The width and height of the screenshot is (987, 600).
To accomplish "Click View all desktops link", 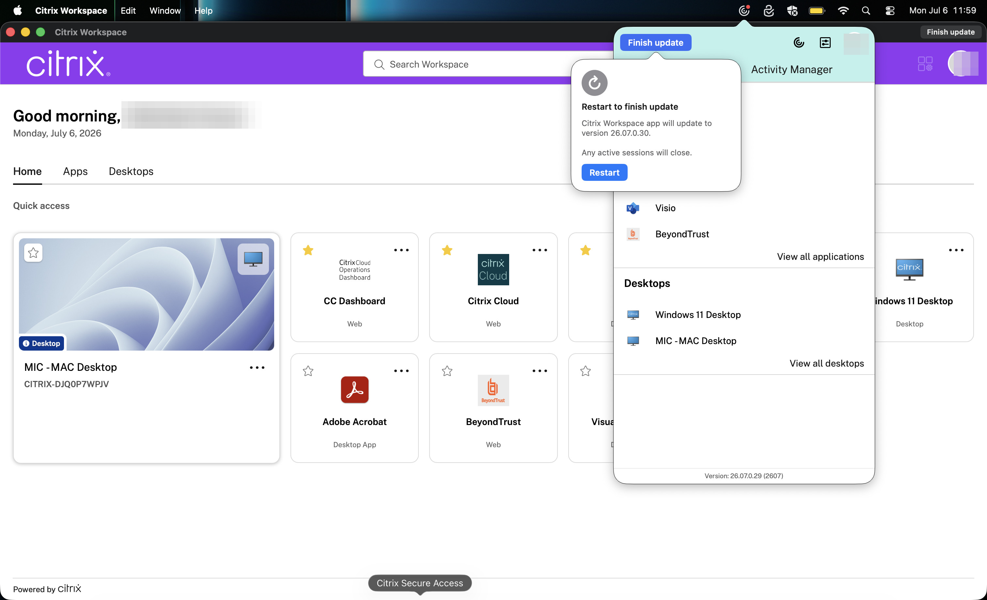I will [827, 363].
